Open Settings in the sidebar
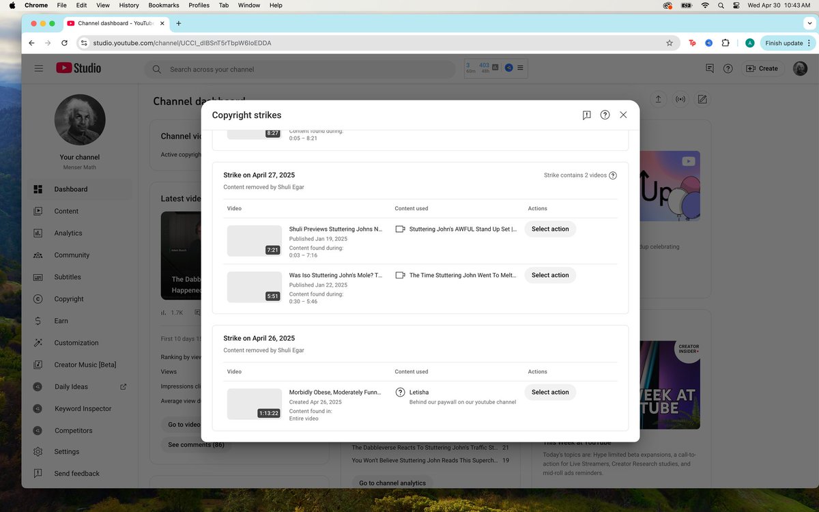The width and height of the screenshot is (819, 512). [x=80, y=451]
